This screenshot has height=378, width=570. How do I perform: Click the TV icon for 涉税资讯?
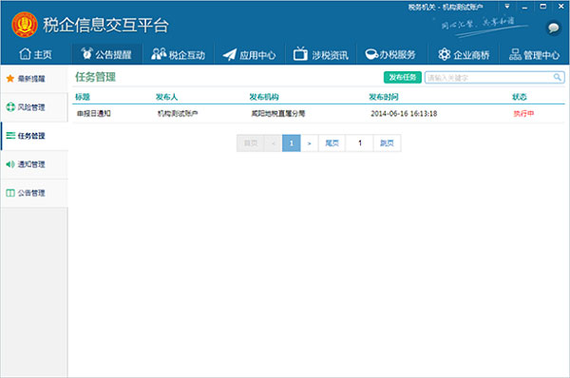[x=300, y=53]
